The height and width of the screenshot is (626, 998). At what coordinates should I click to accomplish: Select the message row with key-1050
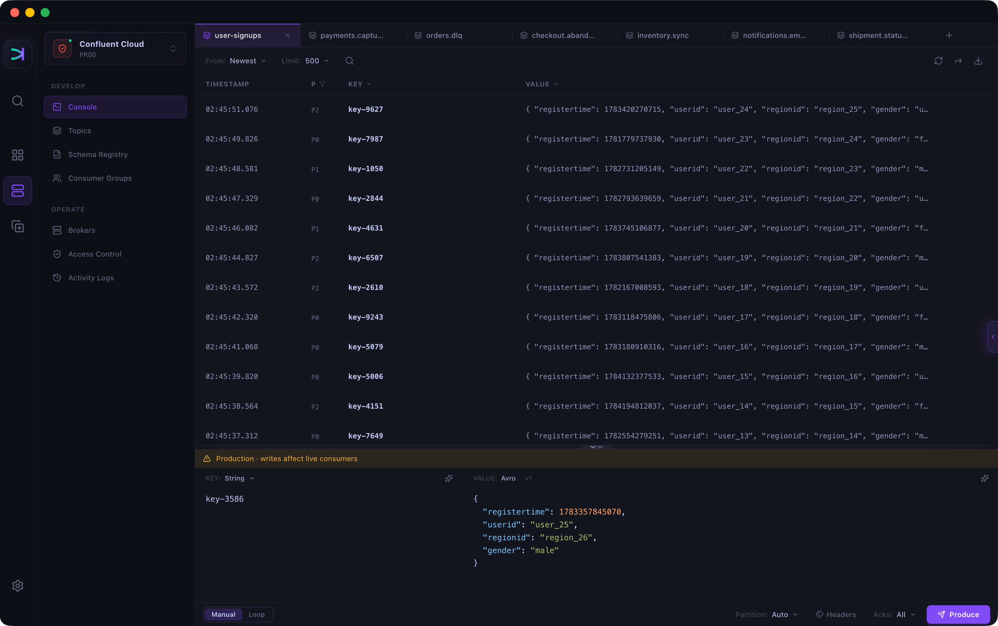[596, 169]
